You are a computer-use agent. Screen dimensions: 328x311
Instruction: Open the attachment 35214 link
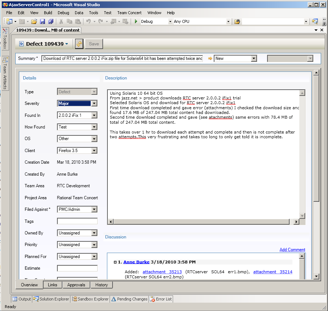click(x=273, y=272)
